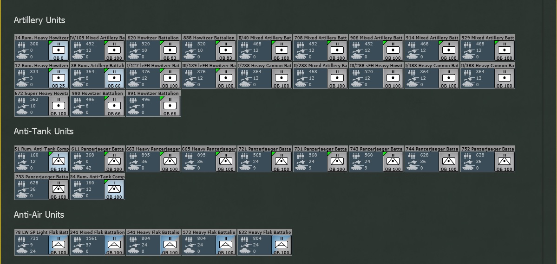The width and height of the screenshot is (557, 264).
Task: Select the III/139 leFH Howitzer counter icon
Action: [226, 78]
